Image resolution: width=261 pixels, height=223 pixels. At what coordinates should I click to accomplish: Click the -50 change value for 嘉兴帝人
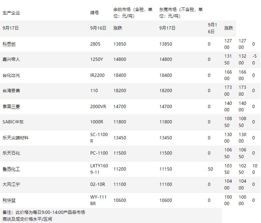pyautogui.click(x=254, y=60)
